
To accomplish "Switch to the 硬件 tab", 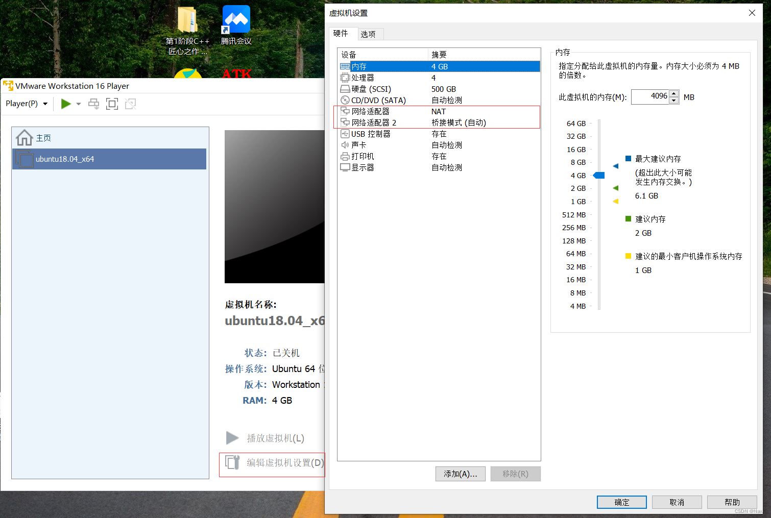I will [x=341, y=33].
